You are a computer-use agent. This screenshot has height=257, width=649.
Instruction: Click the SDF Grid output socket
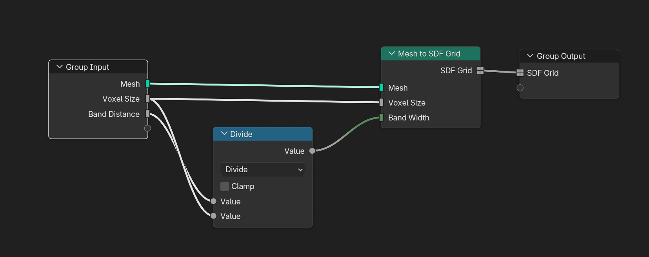[480, 71]
